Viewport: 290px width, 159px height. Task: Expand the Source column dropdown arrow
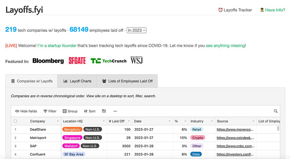253,121
